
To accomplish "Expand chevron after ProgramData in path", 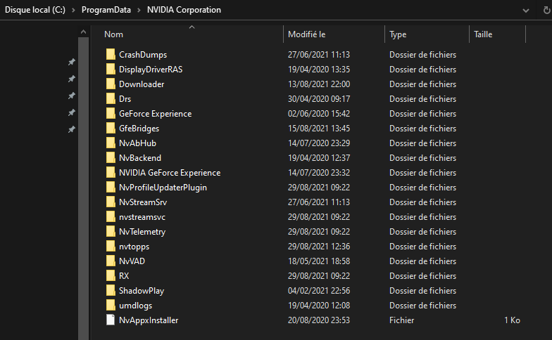I will (x=139, y=10).
